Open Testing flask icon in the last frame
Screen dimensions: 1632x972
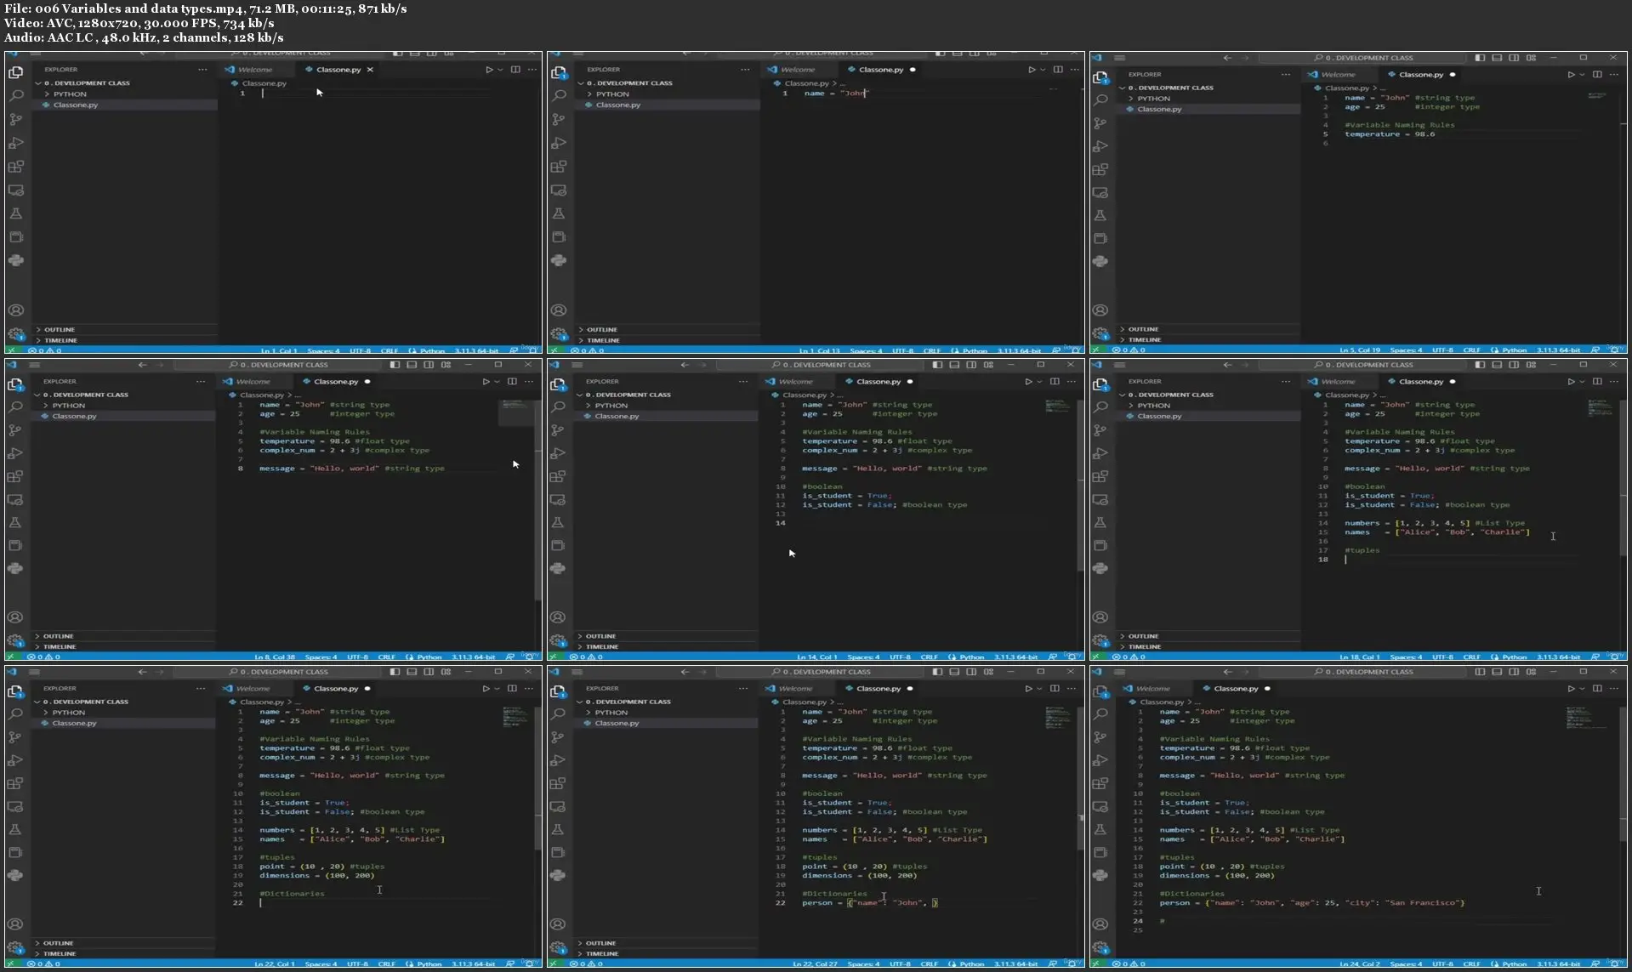pos(1100,829)
